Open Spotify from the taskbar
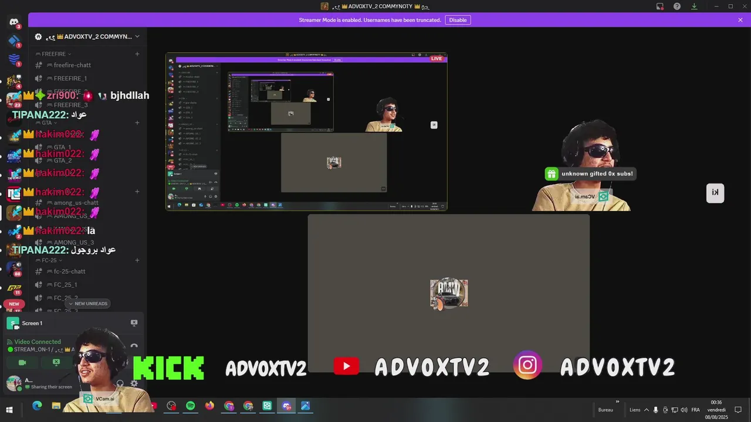This screenshot has height=422, width=751. tap(191, 406)
